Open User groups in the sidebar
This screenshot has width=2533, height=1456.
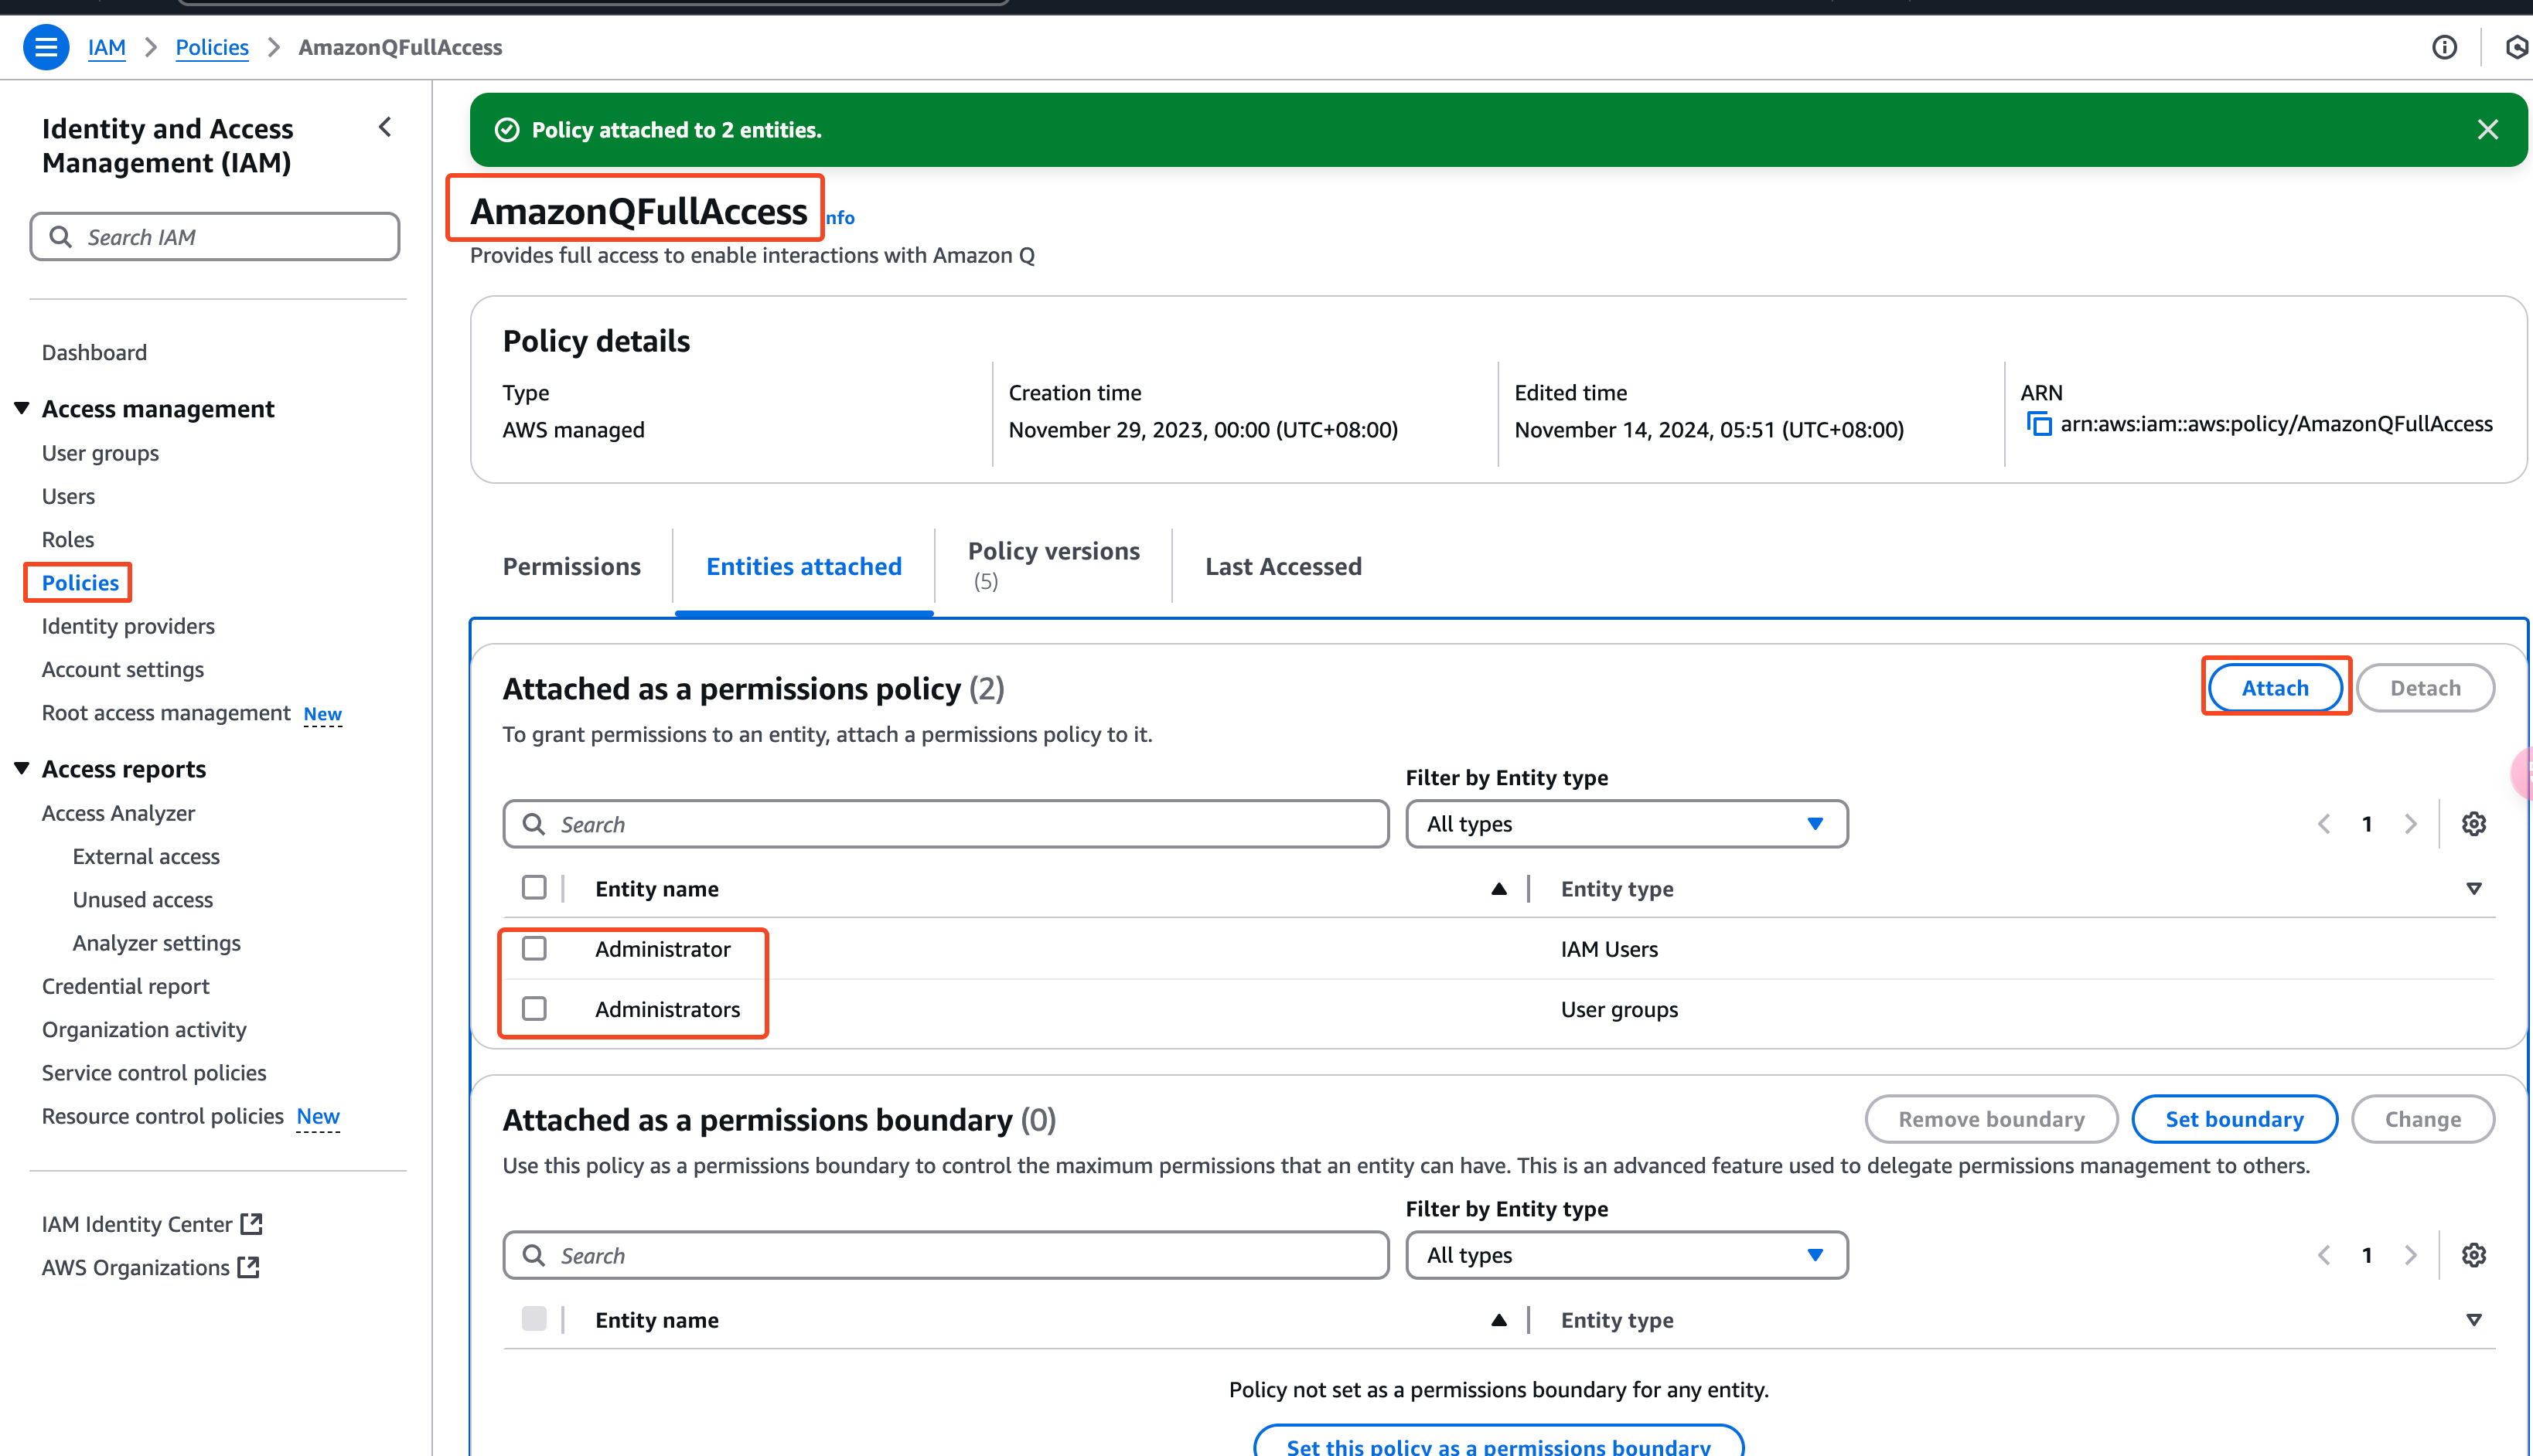click(100, 453)
